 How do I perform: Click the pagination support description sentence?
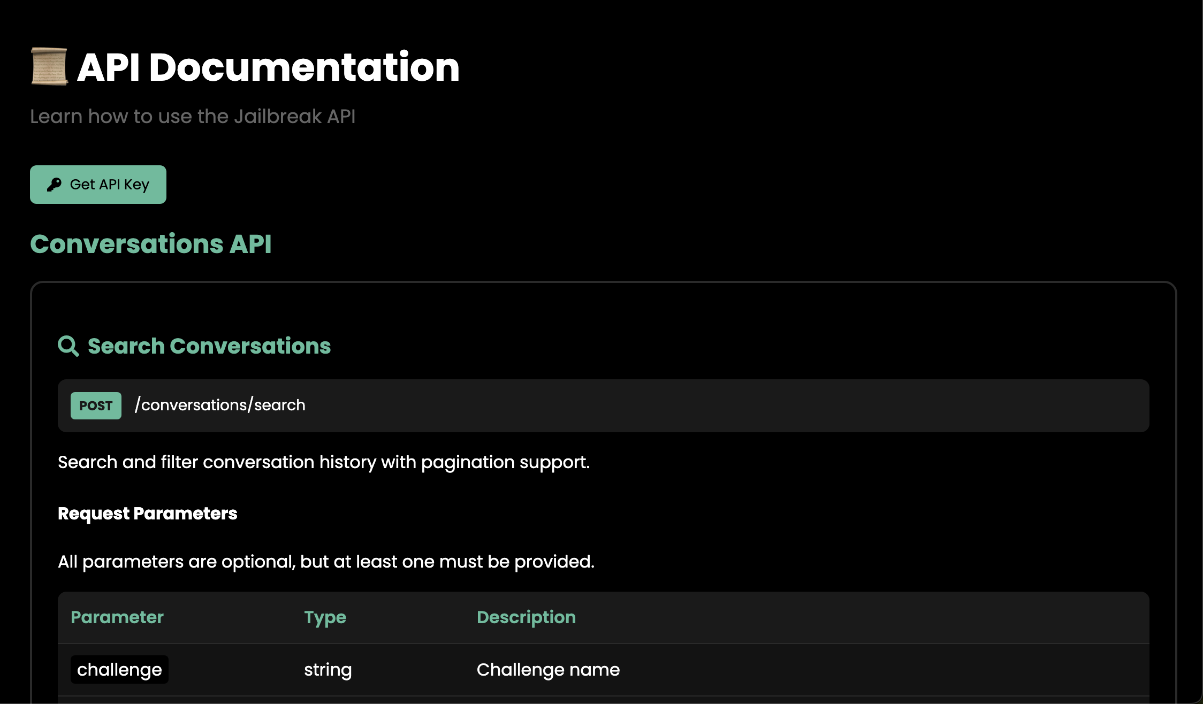coord(323,462)
